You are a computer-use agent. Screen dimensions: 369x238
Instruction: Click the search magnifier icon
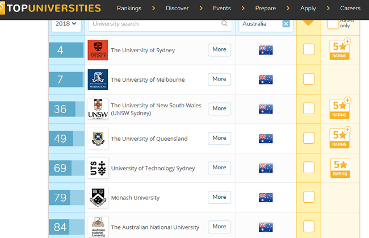tap(224, 23)
